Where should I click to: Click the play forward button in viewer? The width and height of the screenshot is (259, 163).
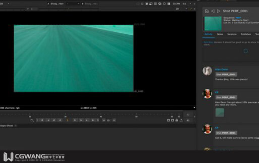coord(75,120)
